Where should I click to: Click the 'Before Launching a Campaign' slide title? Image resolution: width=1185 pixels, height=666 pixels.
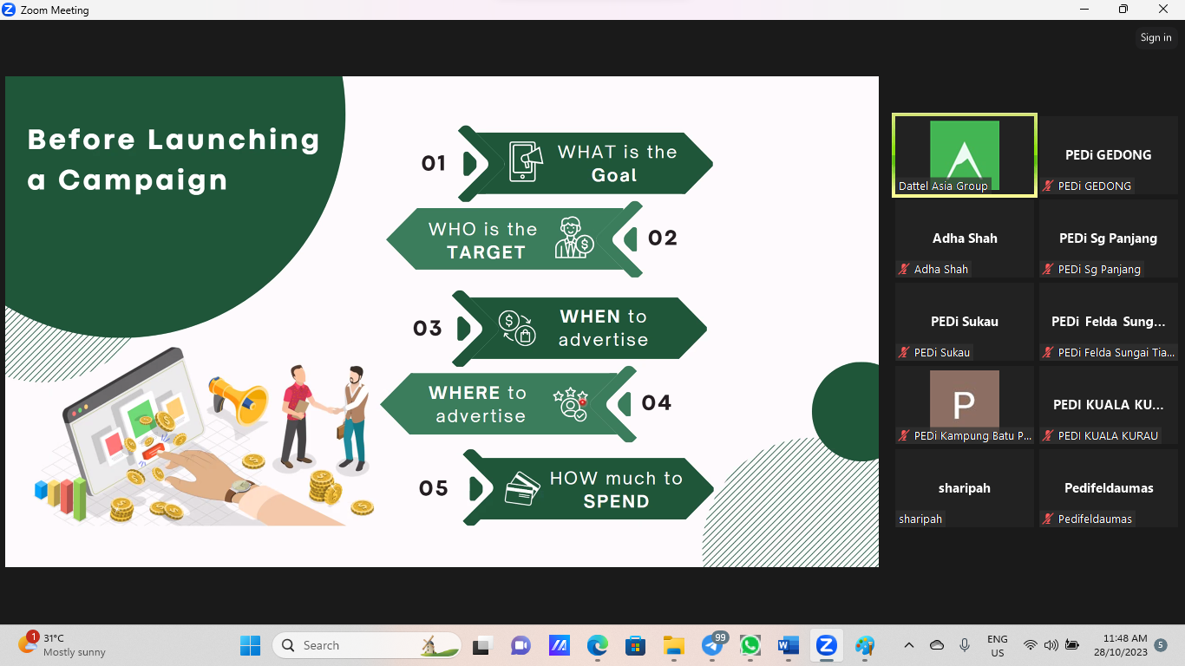click(173, 160)
